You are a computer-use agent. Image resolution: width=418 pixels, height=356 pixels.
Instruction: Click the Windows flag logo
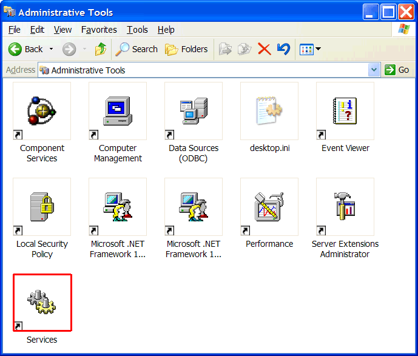click(403, 29)
